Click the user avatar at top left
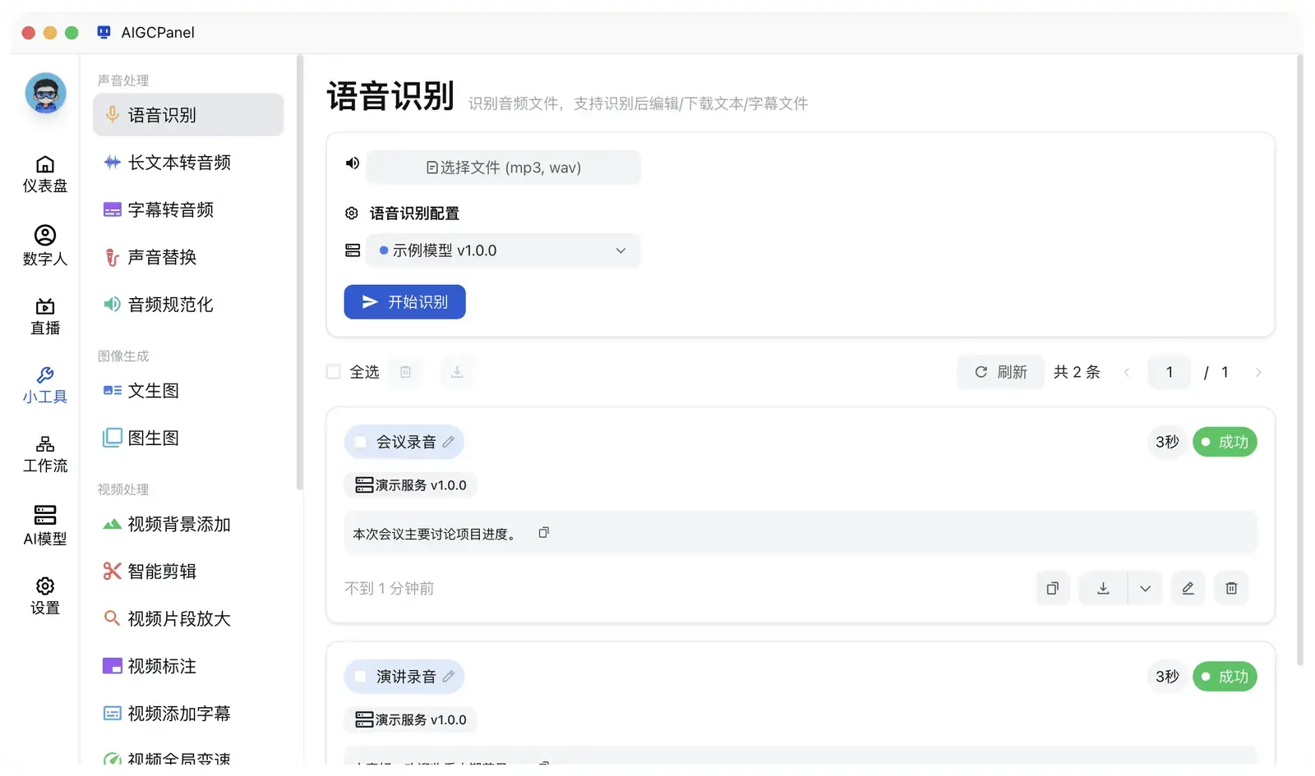 (45, 93)
